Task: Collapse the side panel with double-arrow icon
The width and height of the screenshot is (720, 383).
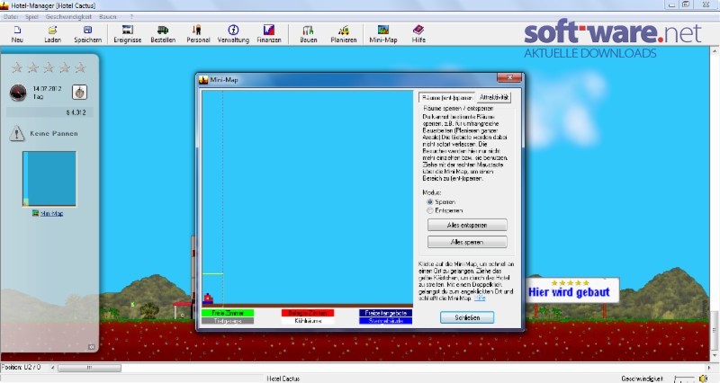Action: click(92, 347)
